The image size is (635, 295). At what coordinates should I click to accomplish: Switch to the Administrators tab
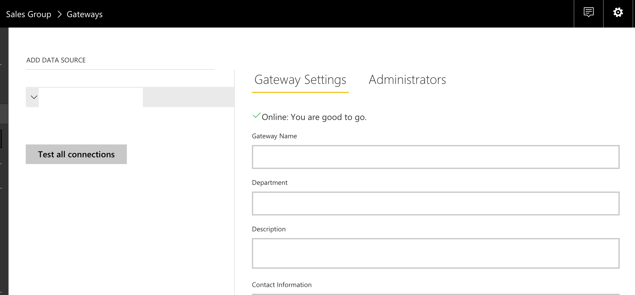(407, 80)
